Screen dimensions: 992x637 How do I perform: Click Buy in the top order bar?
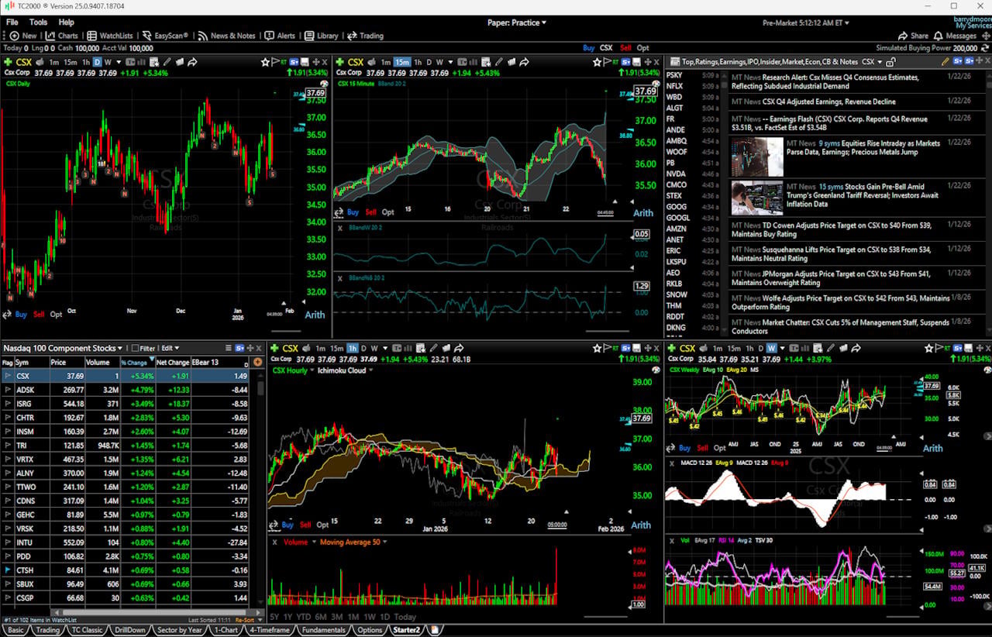click(589, 48)
